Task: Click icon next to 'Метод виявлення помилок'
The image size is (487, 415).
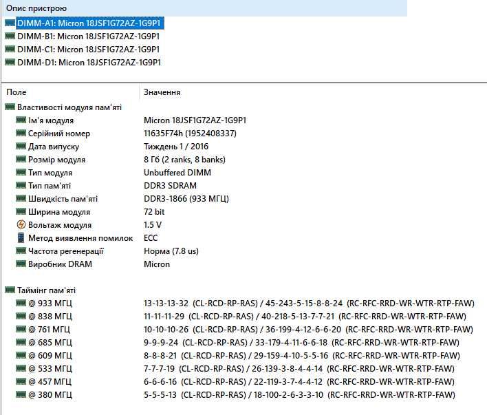Action: pyautogui.click(x=21, y=238)
